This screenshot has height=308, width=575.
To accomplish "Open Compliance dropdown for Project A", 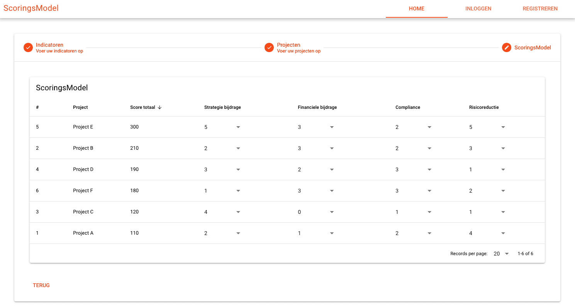I will pyautogui.click(x=413, y=233).
